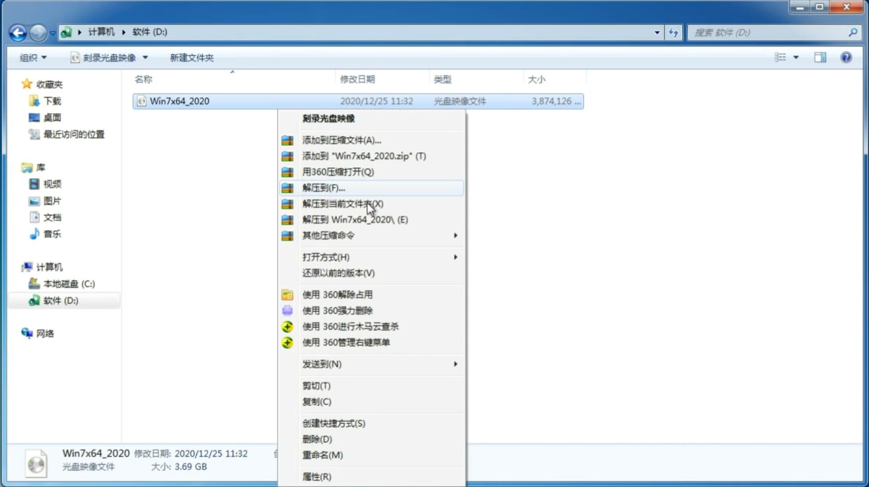Image resolution: width=869 pixels, height=487 pixels.
Task: Click 解压到 Win7x64_2020 menu entry
Action: click(x=355, y=219)
